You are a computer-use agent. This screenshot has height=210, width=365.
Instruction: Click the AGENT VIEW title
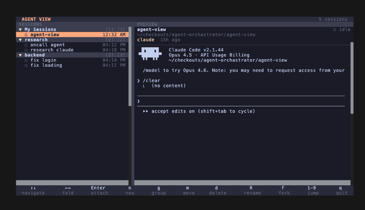point(36,19)
